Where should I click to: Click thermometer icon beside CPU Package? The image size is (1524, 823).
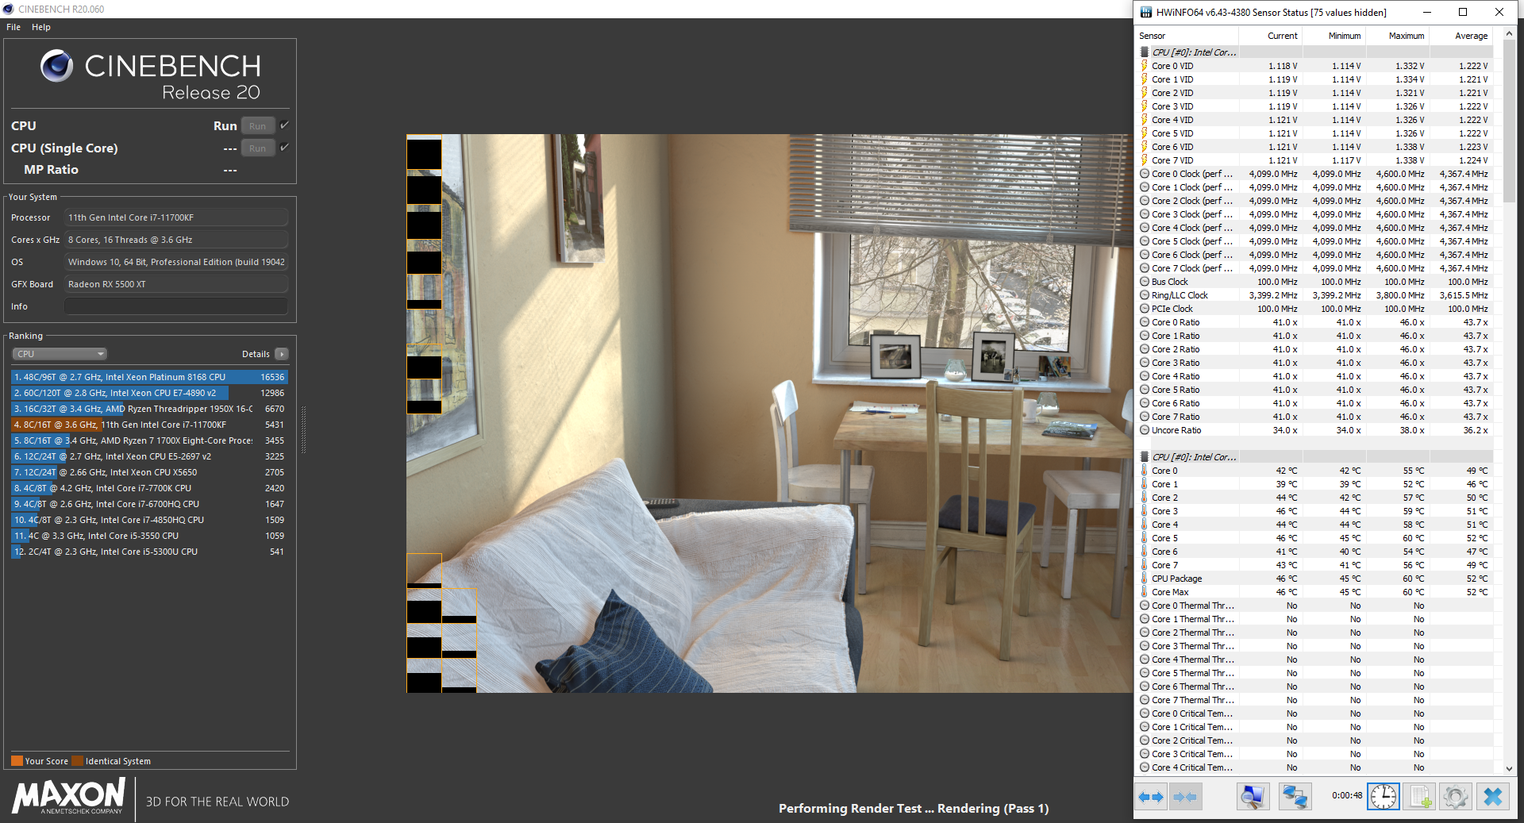1145,579
